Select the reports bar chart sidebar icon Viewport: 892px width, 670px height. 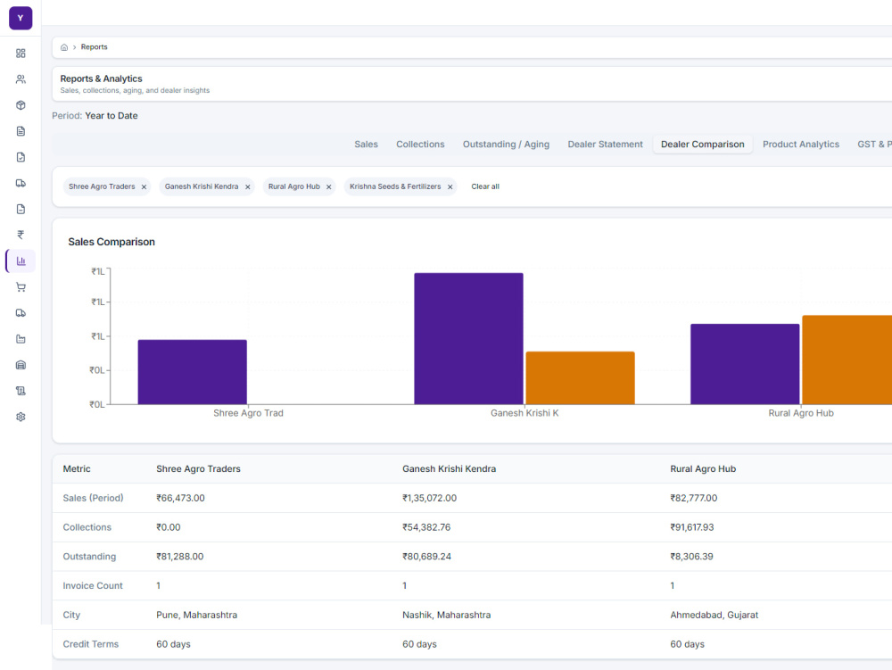21,261
